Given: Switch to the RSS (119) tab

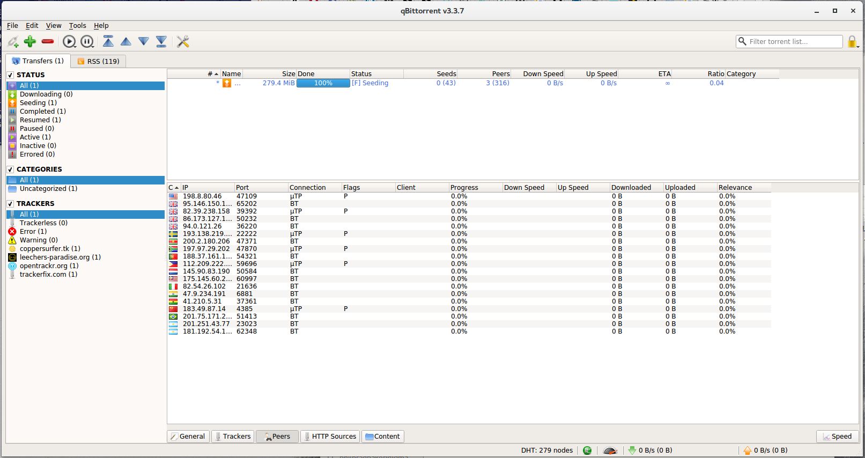Looking at the screenshot, I should point(99,61).
